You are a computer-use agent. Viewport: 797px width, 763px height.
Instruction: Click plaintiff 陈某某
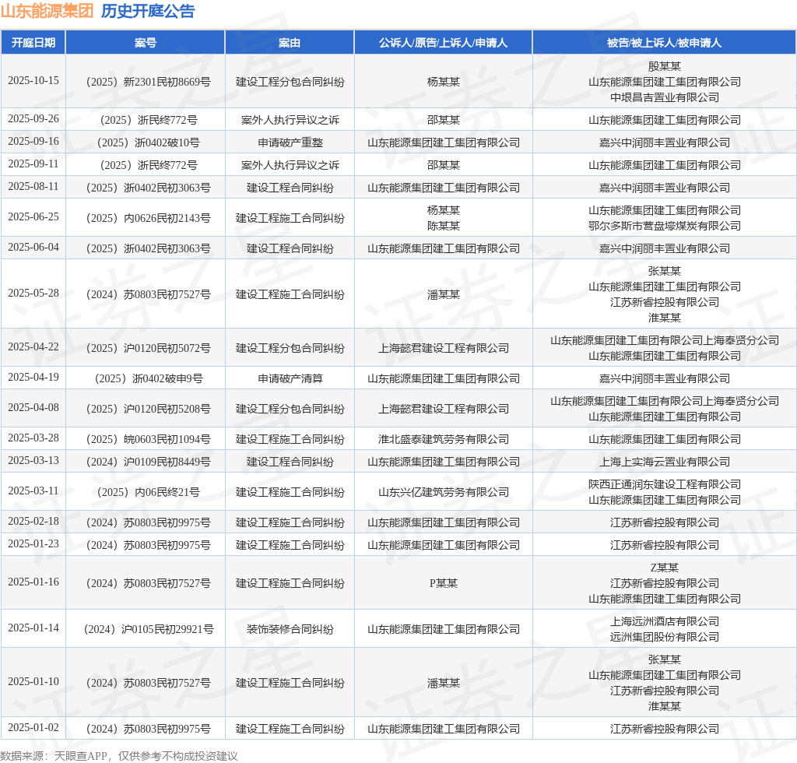[443, 226]
